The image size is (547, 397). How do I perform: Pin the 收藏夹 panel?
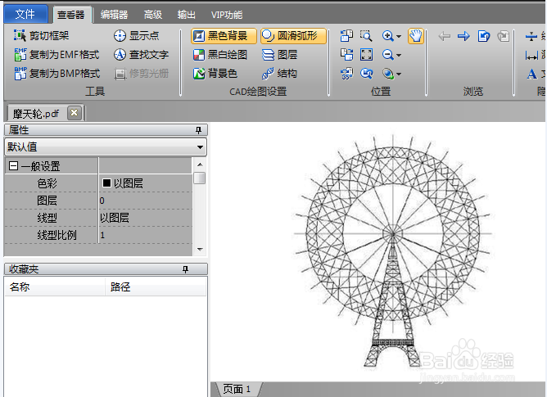[185, 269]
